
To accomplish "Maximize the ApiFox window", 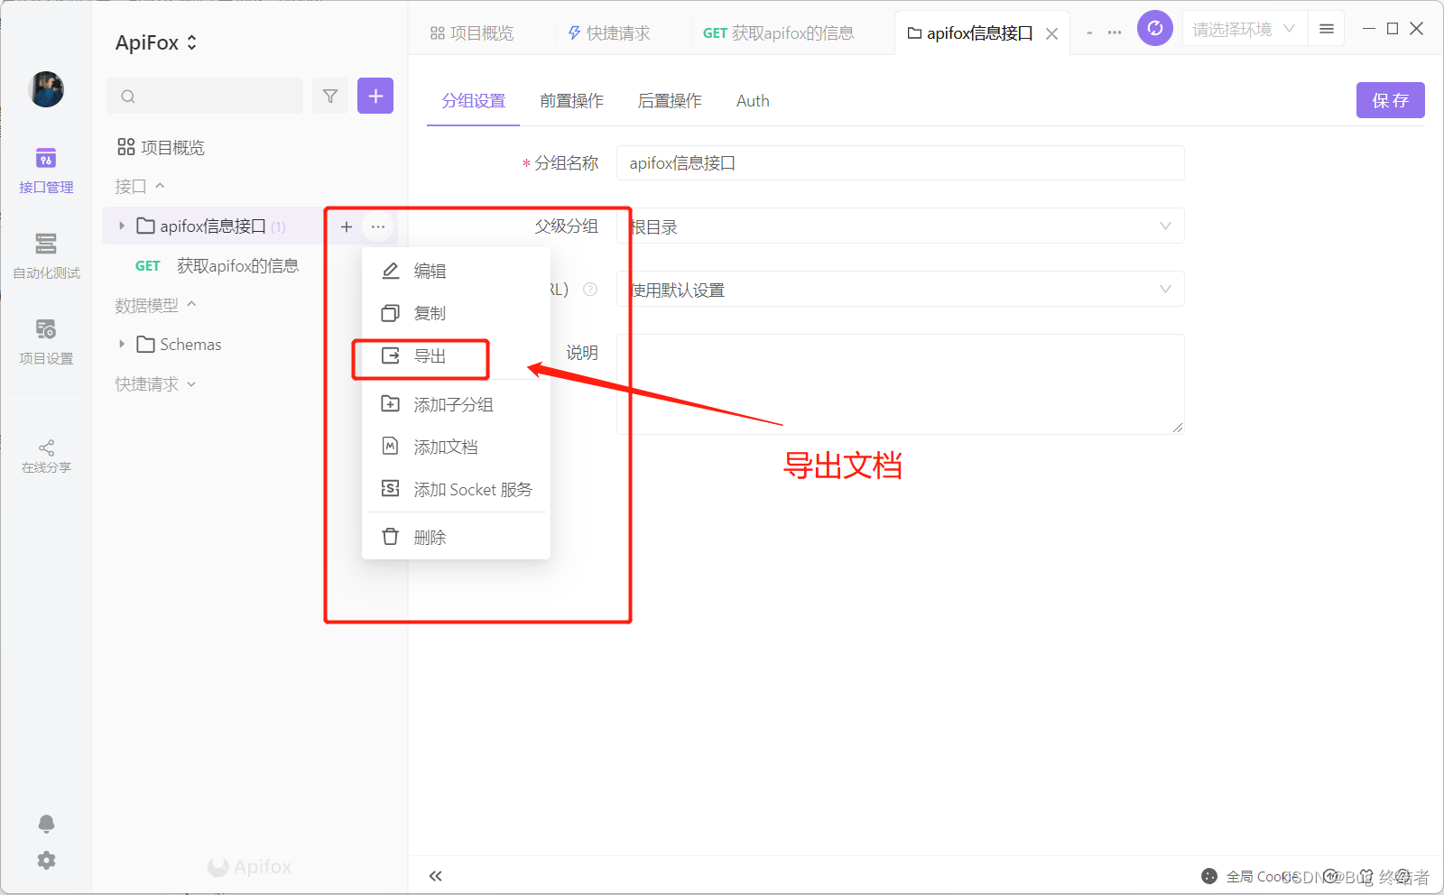I will coord(1393,29).
